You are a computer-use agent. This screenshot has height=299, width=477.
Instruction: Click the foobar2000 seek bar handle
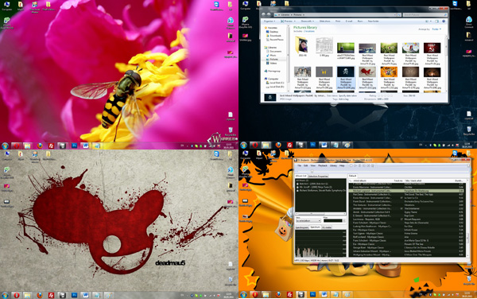point(312,171)
